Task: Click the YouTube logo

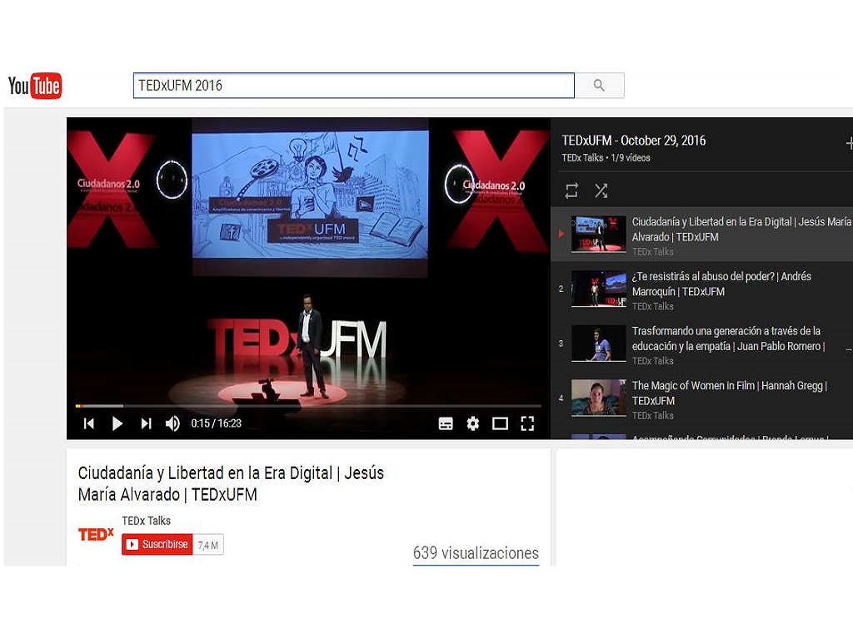Action: point(35,86)
